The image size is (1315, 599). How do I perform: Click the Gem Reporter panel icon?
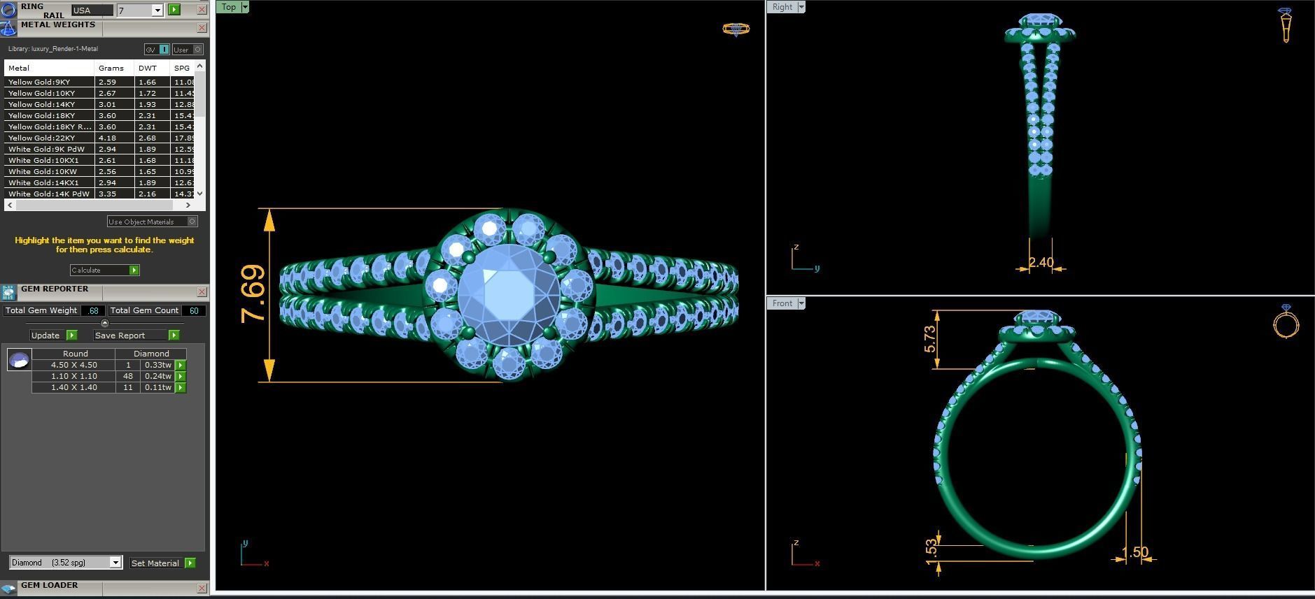tap(8, 292)
